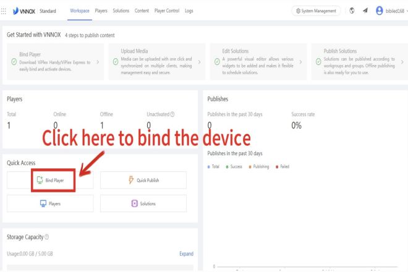The height and width of the screenshot is (272, 408).
Task: Click the Players quick access button
Action: click(50, 203)
